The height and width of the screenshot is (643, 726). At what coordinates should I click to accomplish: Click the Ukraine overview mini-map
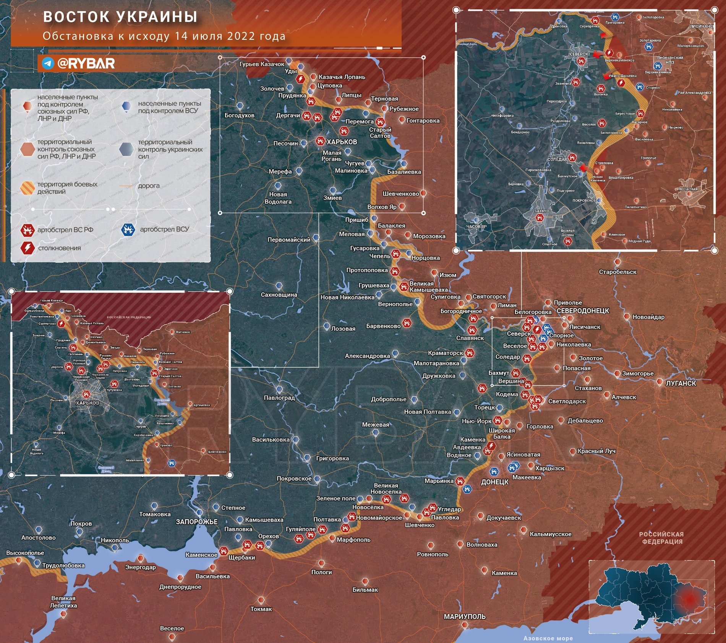click(x=651, y=597)
